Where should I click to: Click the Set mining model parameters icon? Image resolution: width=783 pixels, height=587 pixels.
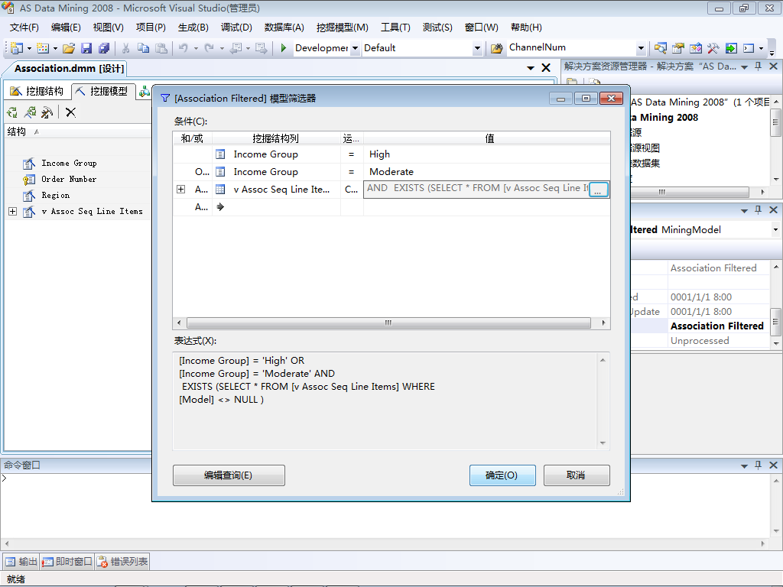[47, 112]
